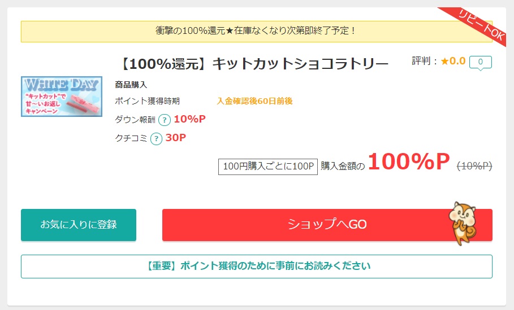Click the リピートOK corner ribbon
This screenshot has width=514, height=310.
[x=480, y=25]
